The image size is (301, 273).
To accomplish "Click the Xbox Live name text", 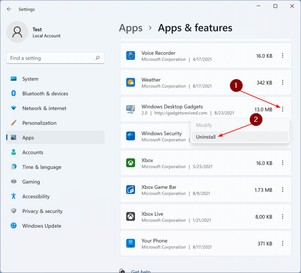I will 152,214.
